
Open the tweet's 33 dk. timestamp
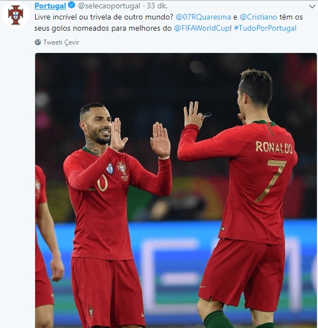157,6
